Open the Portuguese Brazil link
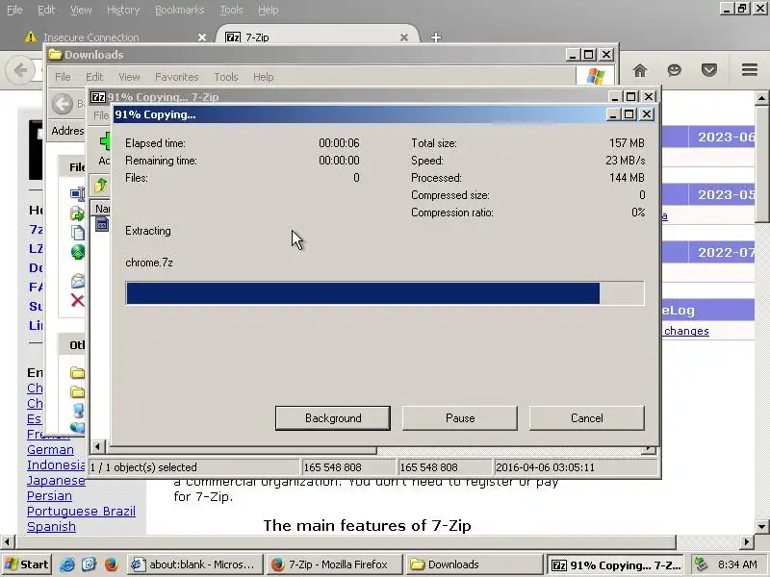 (81, 512)
